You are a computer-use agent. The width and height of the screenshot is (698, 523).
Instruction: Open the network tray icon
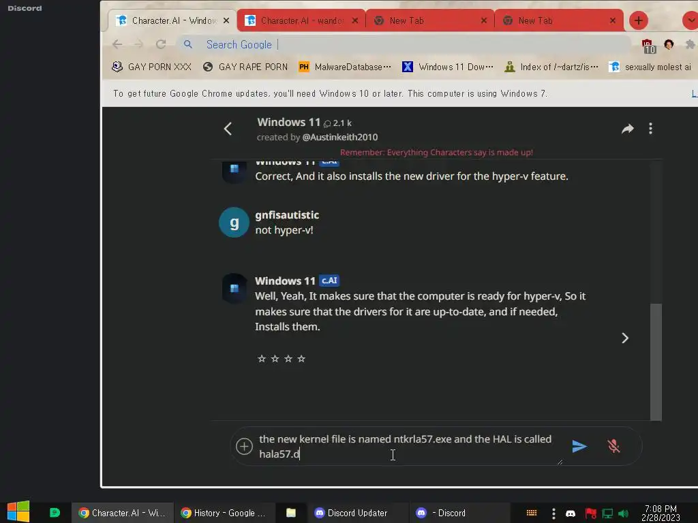coord(607,513)
